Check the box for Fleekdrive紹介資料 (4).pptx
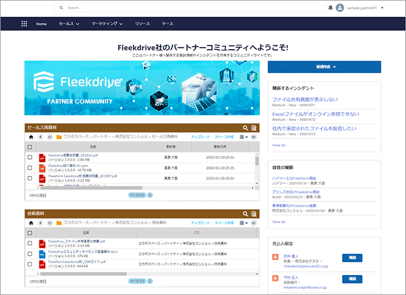The image size is (406, 295). pos(30,168)
